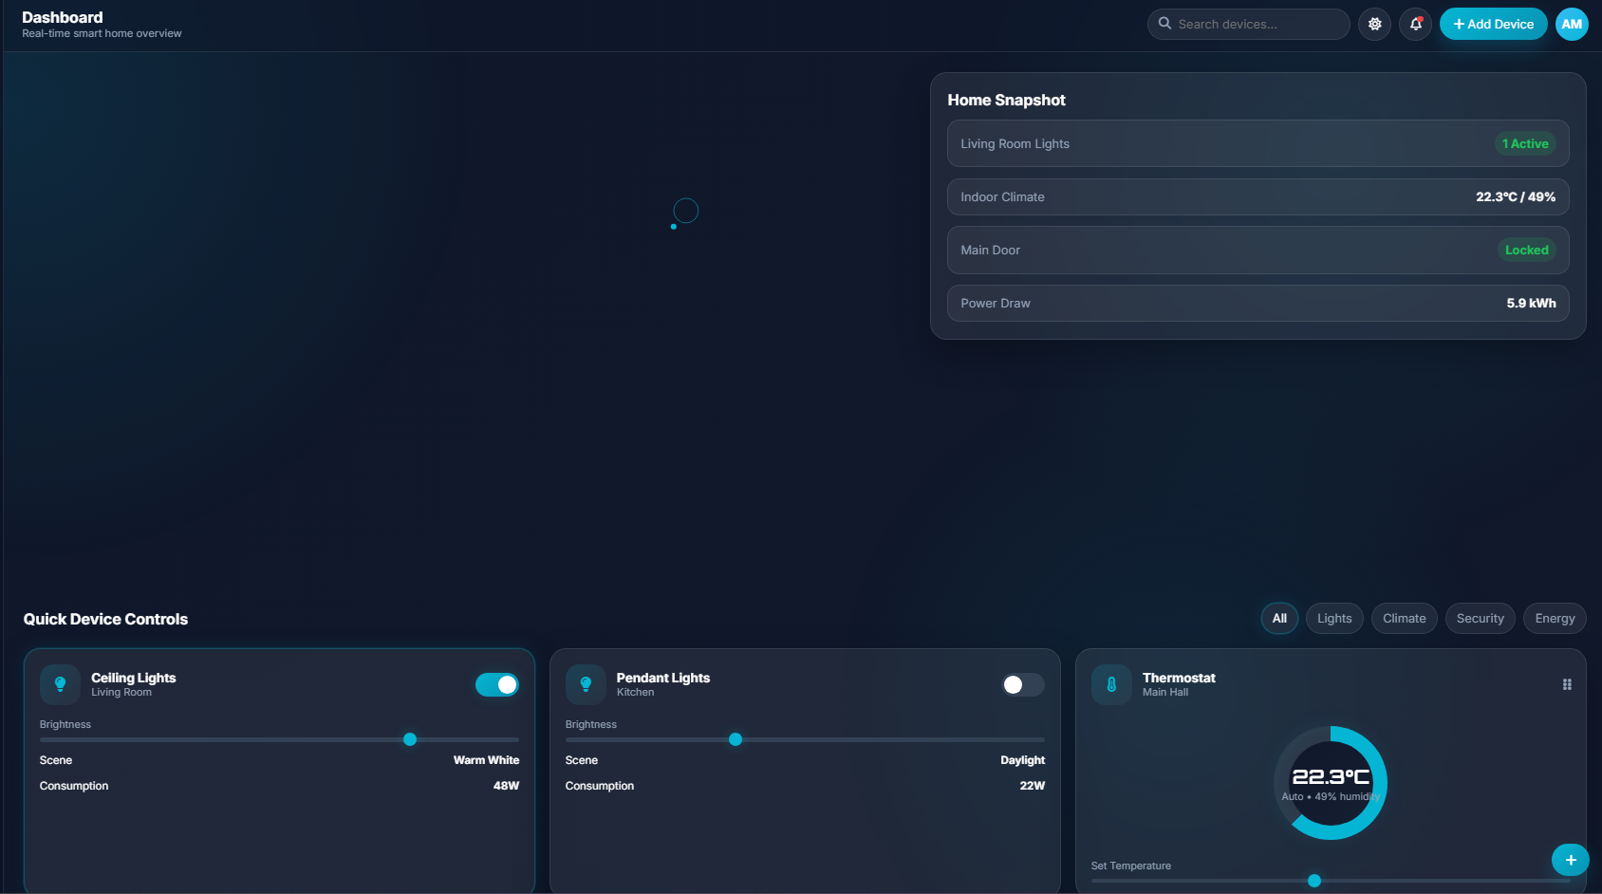Click the Ceiling Lights brightness slider handle
This screenshot has height=894, width=1602.
tap(410, 739)
